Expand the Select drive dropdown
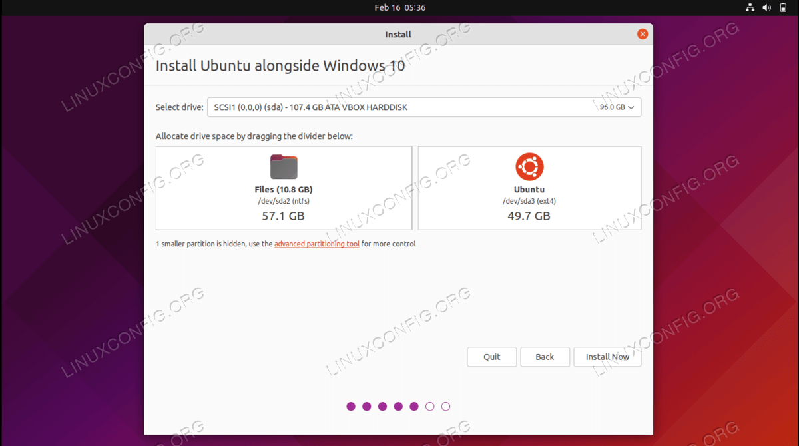The width and height of the screenshot is (799, 446). coord(424,107)
